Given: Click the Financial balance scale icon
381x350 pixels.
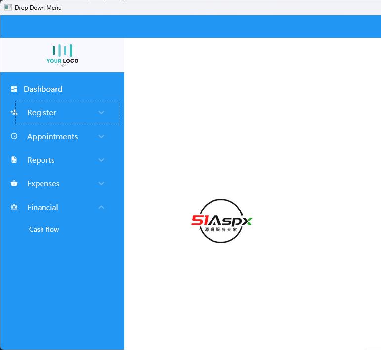Looking at the screenshot, I should click(14, 207).
